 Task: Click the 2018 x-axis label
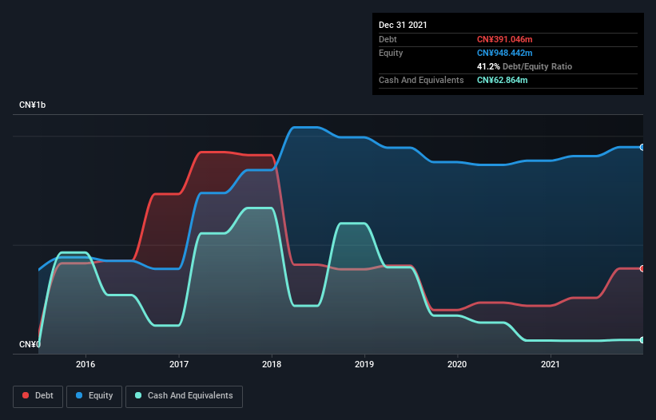pos(272,364)
